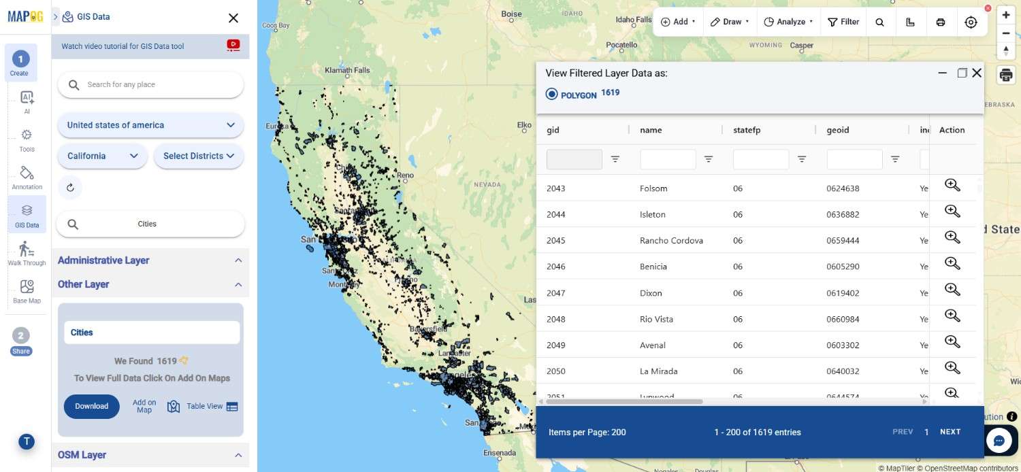The width and height of the screenshot is (1021, 472).
Task: Click the Search for any place field
Action: (150, 85)
